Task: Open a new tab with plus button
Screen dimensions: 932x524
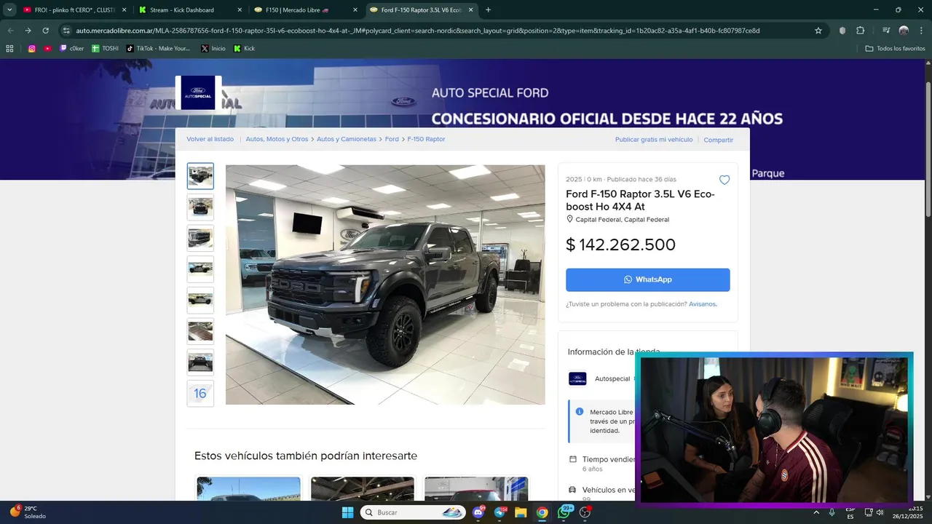Action: coord(488,10)
